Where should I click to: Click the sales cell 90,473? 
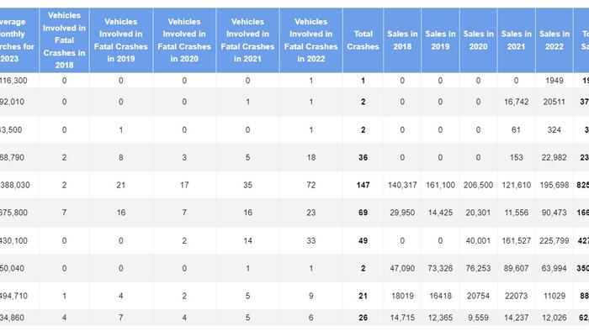[x=554, y=213]
